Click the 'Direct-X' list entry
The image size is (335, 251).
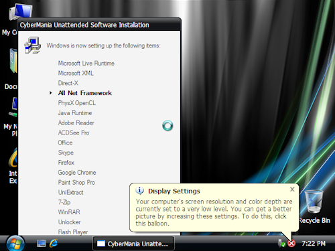(x=68, y=83)
